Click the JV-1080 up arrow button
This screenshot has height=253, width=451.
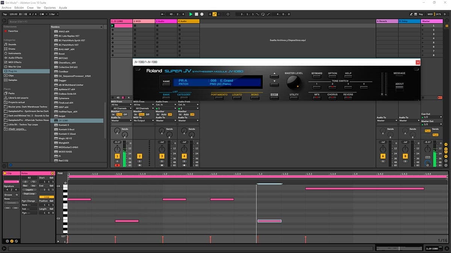point(274,76)
